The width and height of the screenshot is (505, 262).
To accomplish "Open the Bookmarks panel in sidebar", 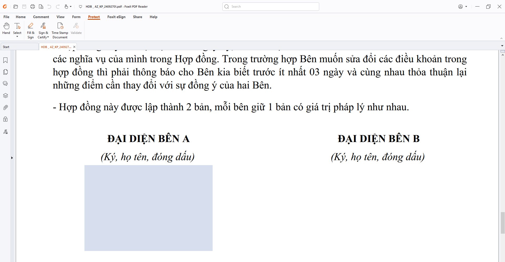I will pos(5,60).
